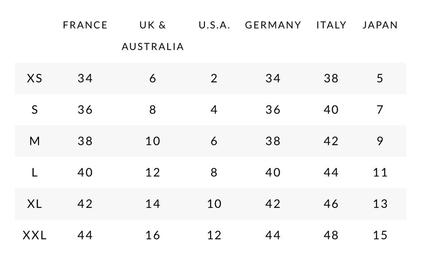This screenshot has width=421, height=269.
Task: Select the M size row label
Action: pyautogui.click(x=35, y=141)
